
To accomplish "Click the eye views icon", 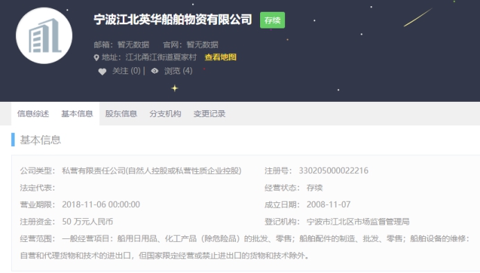I will (155, 71).
